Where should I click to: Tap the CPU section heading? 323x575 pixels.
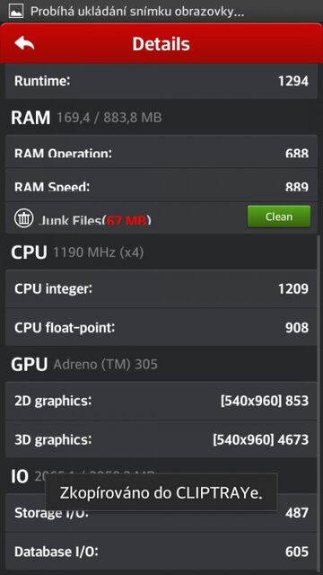[30, 252]
